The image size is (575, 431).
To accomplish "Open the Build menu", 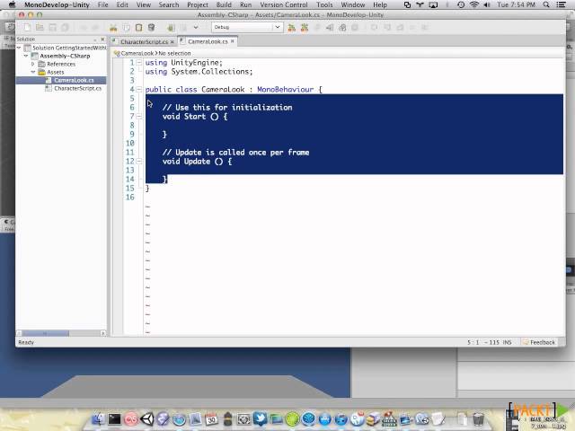I will pos(224,4).
